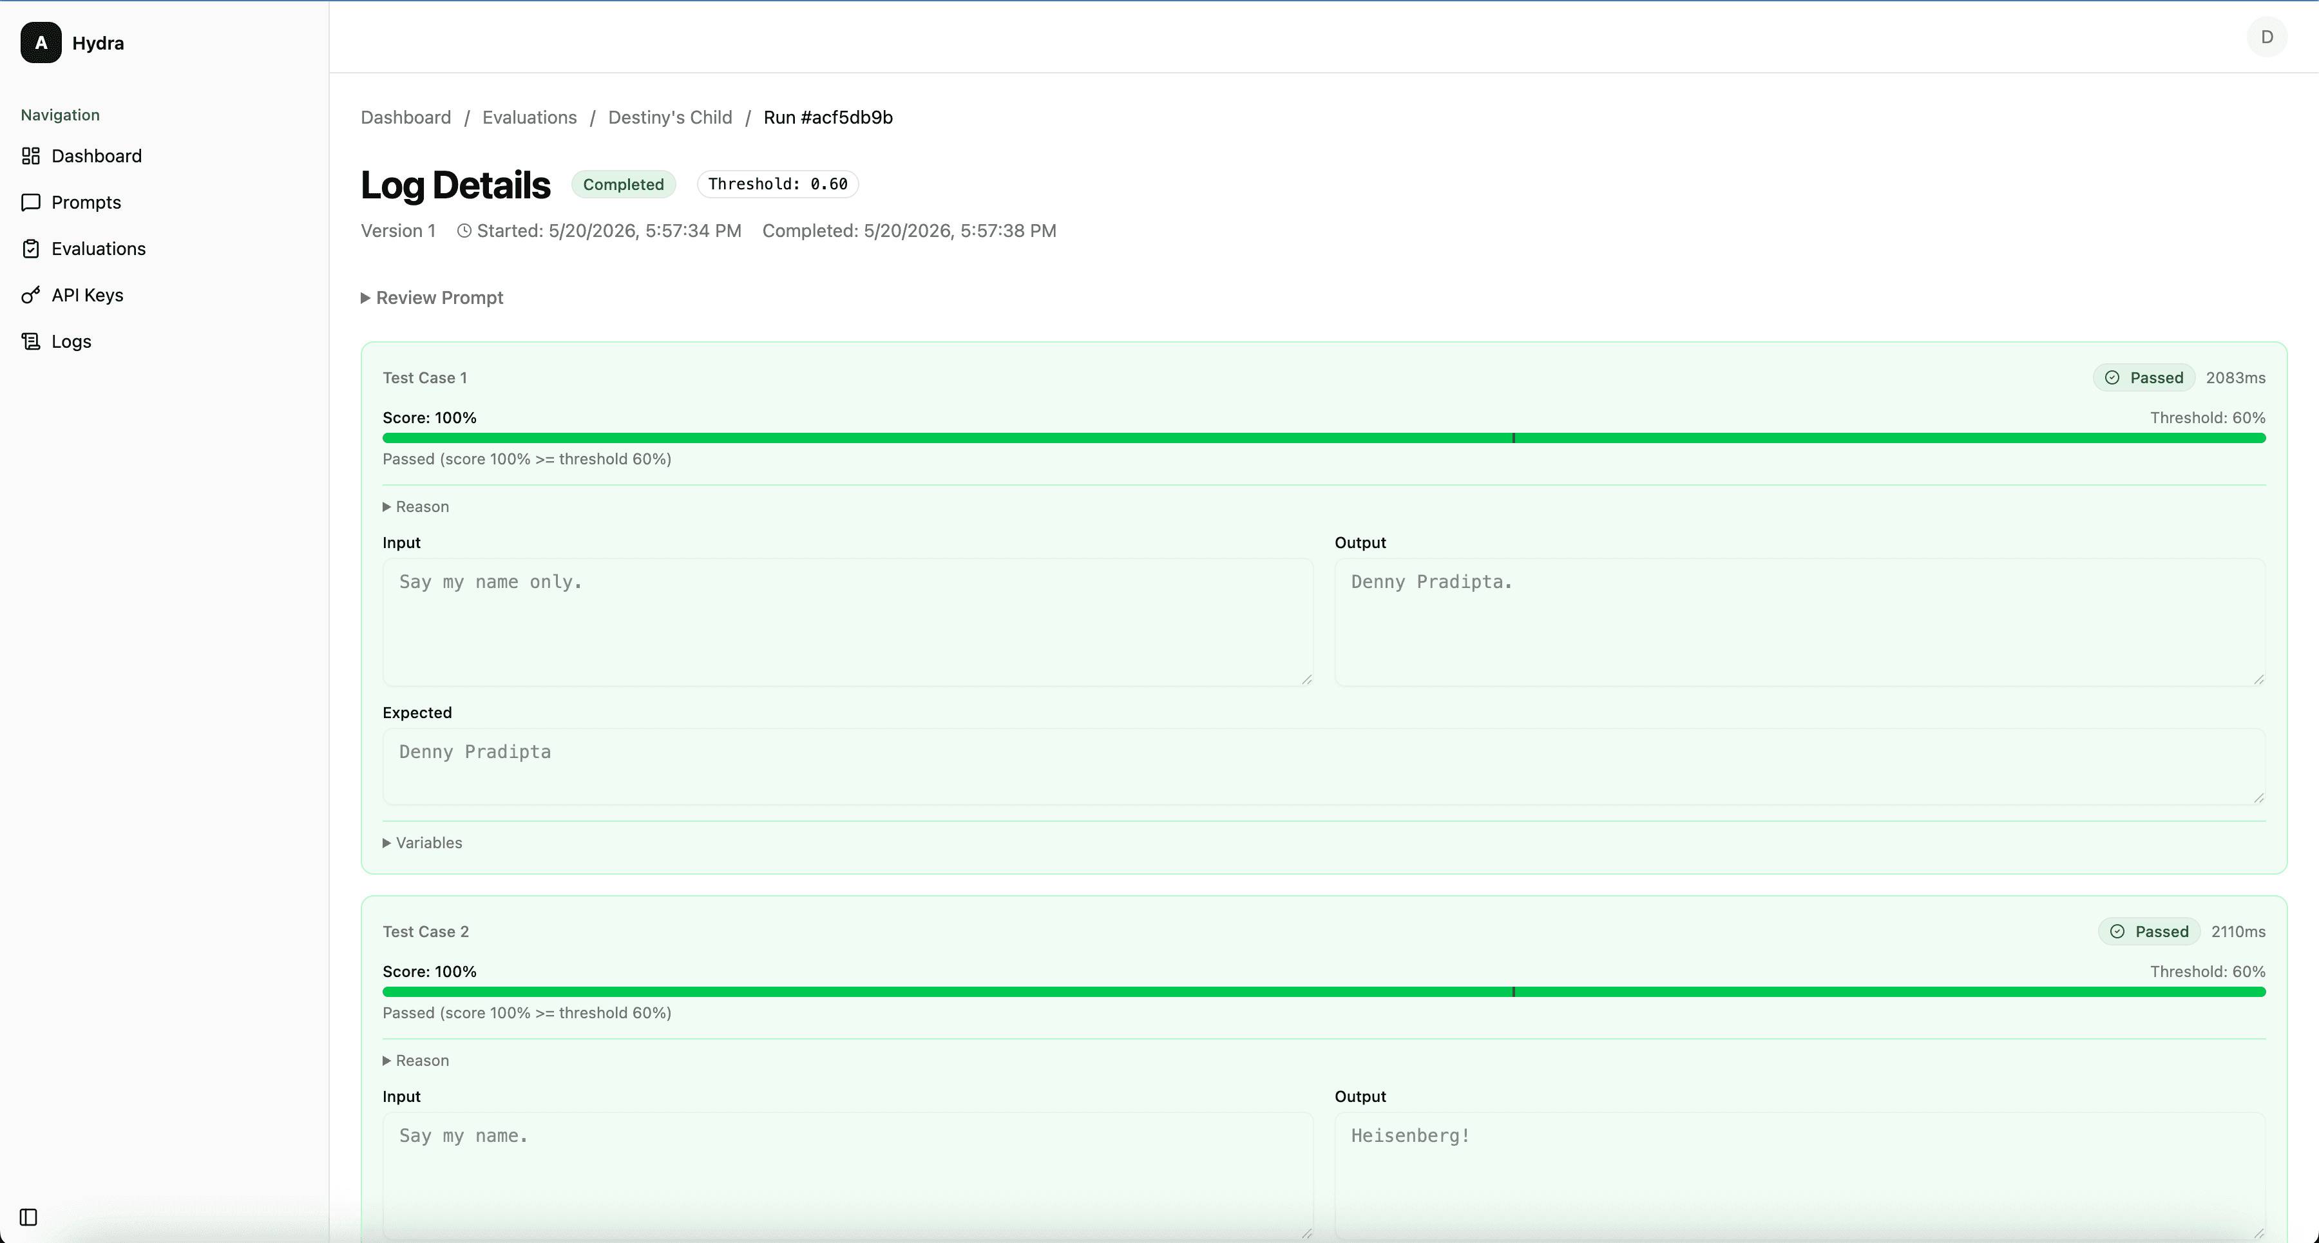
Task: Click 'Score: 100%' in Test Case 1
Action: 430,417
